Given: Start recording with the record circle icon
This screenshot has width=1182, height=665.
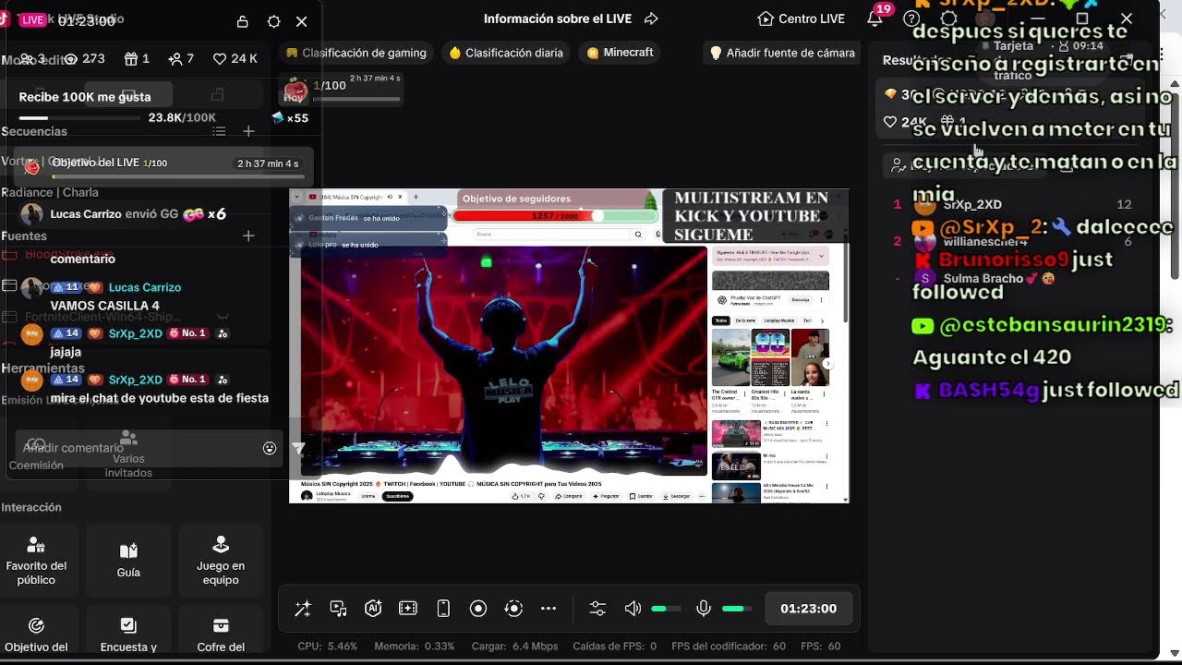Looking at the screenshot, I should [x=478, y=609].
